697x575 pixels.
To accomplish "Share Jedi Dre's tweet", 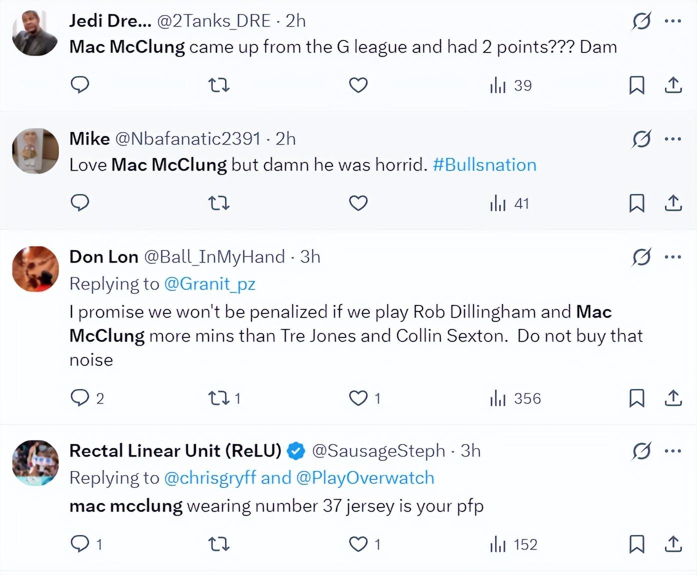I will [673, 85].
